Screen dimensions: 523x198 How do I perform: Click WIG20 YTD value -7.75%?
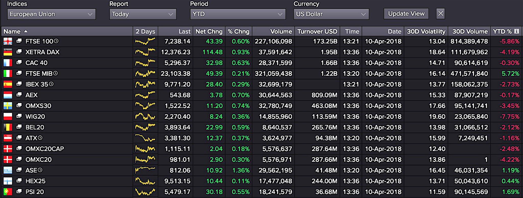(509, 117)
